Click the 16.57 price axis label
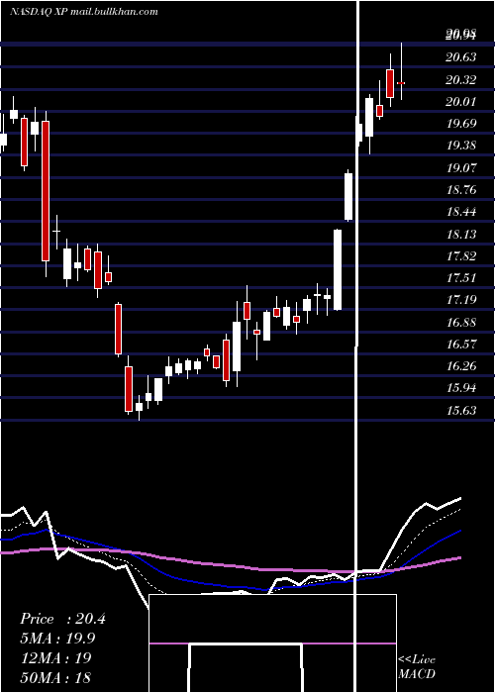 461,344
